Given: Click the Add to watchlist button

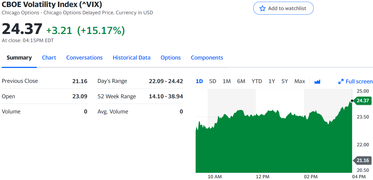Looking at the screenshot, I should click(x=283, y=8).
